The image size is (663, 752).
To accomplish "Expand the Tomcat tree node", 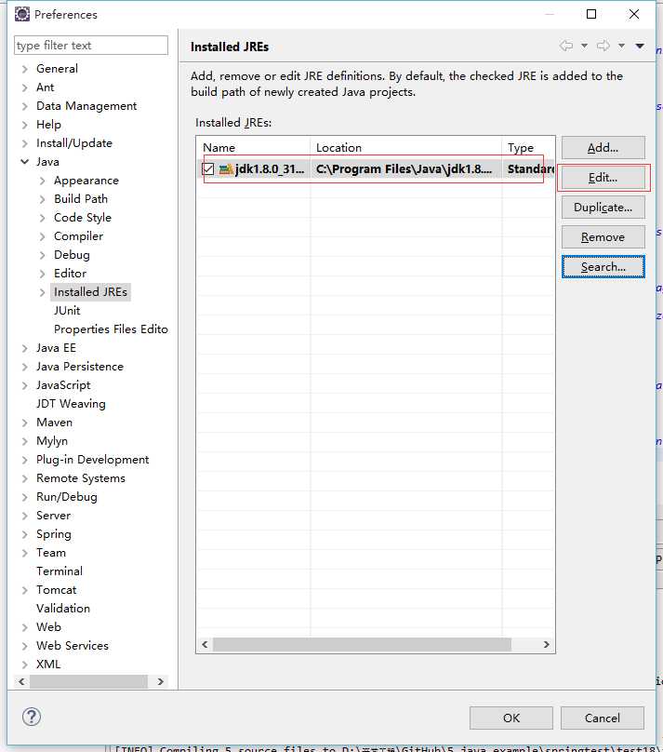I will [25, 590].
